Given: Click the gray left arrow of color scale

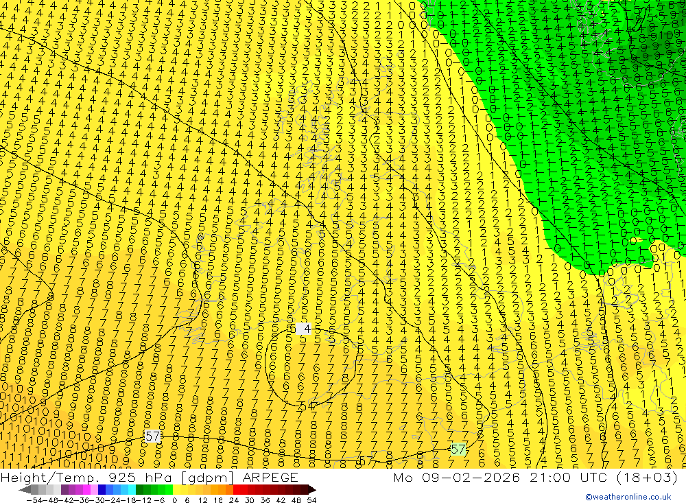Looking at the screenshot, I should click(25, 489).
